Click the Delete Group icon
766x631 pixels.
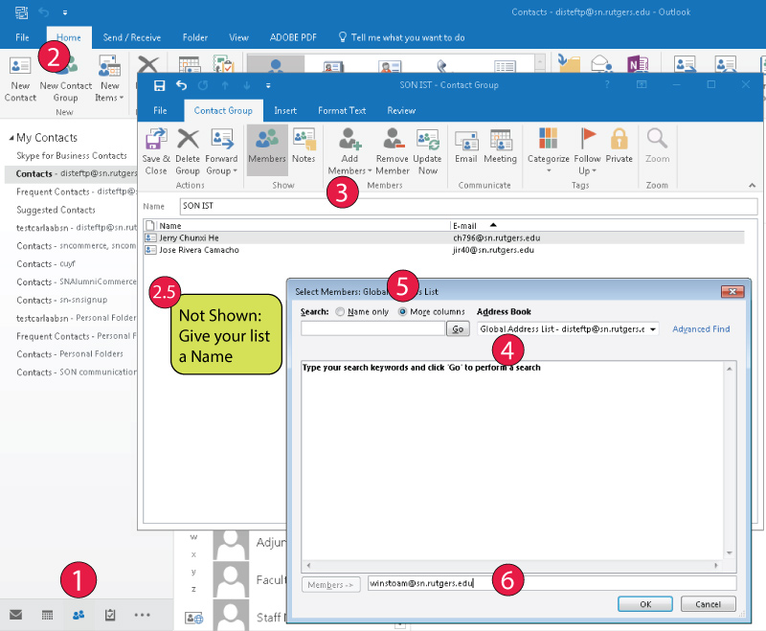pyautogui.click(x=188, y=139)
